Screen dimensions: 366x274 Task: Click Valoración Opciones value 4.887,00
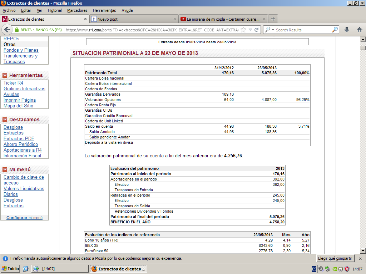pos(269,100)
